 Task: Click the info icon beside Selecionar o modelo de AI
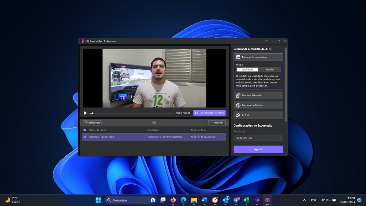(270, 49)
